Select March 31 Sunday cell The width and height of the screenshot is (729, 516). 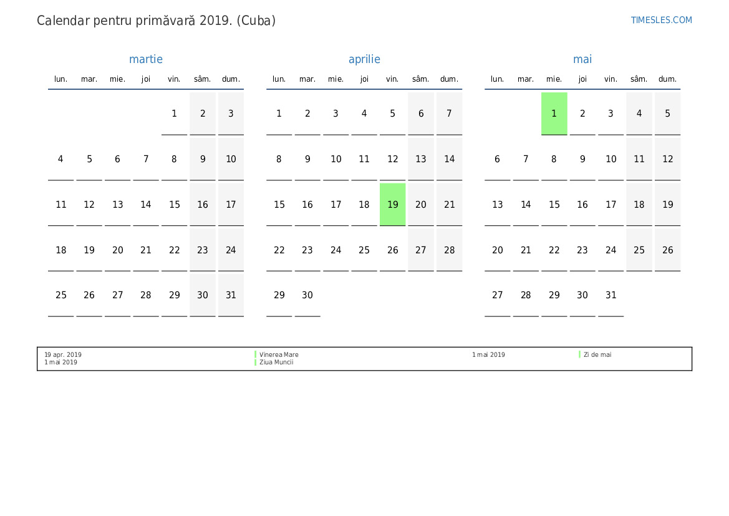(231, 295)
